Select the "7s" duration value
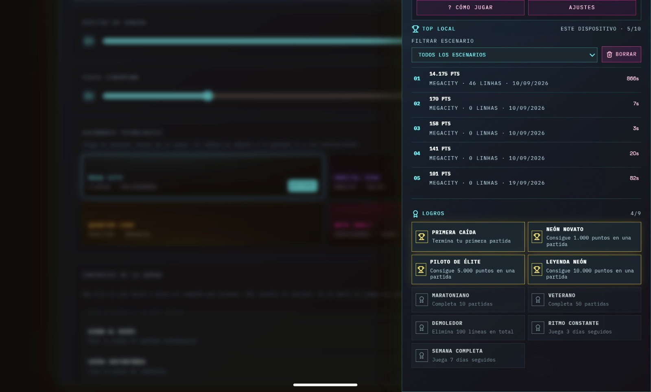Screen dimensions: 651x392 pyautogui.click(x=636, y=104)
